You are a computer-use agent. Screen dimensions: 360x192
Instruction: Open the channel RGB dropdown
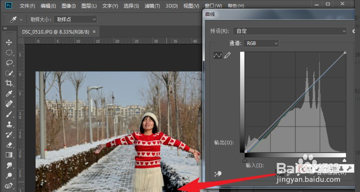click(261, 43)
